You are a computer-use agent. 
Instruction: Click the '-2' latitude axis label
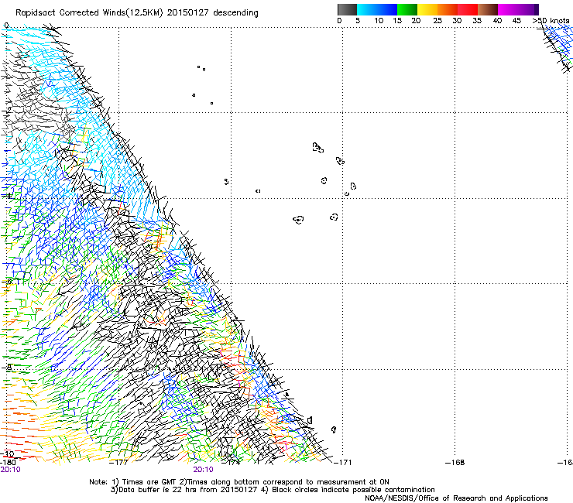coord(6,111)
